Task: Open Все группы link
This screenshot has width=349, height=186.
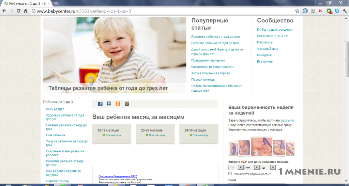Action: (265, 61)
